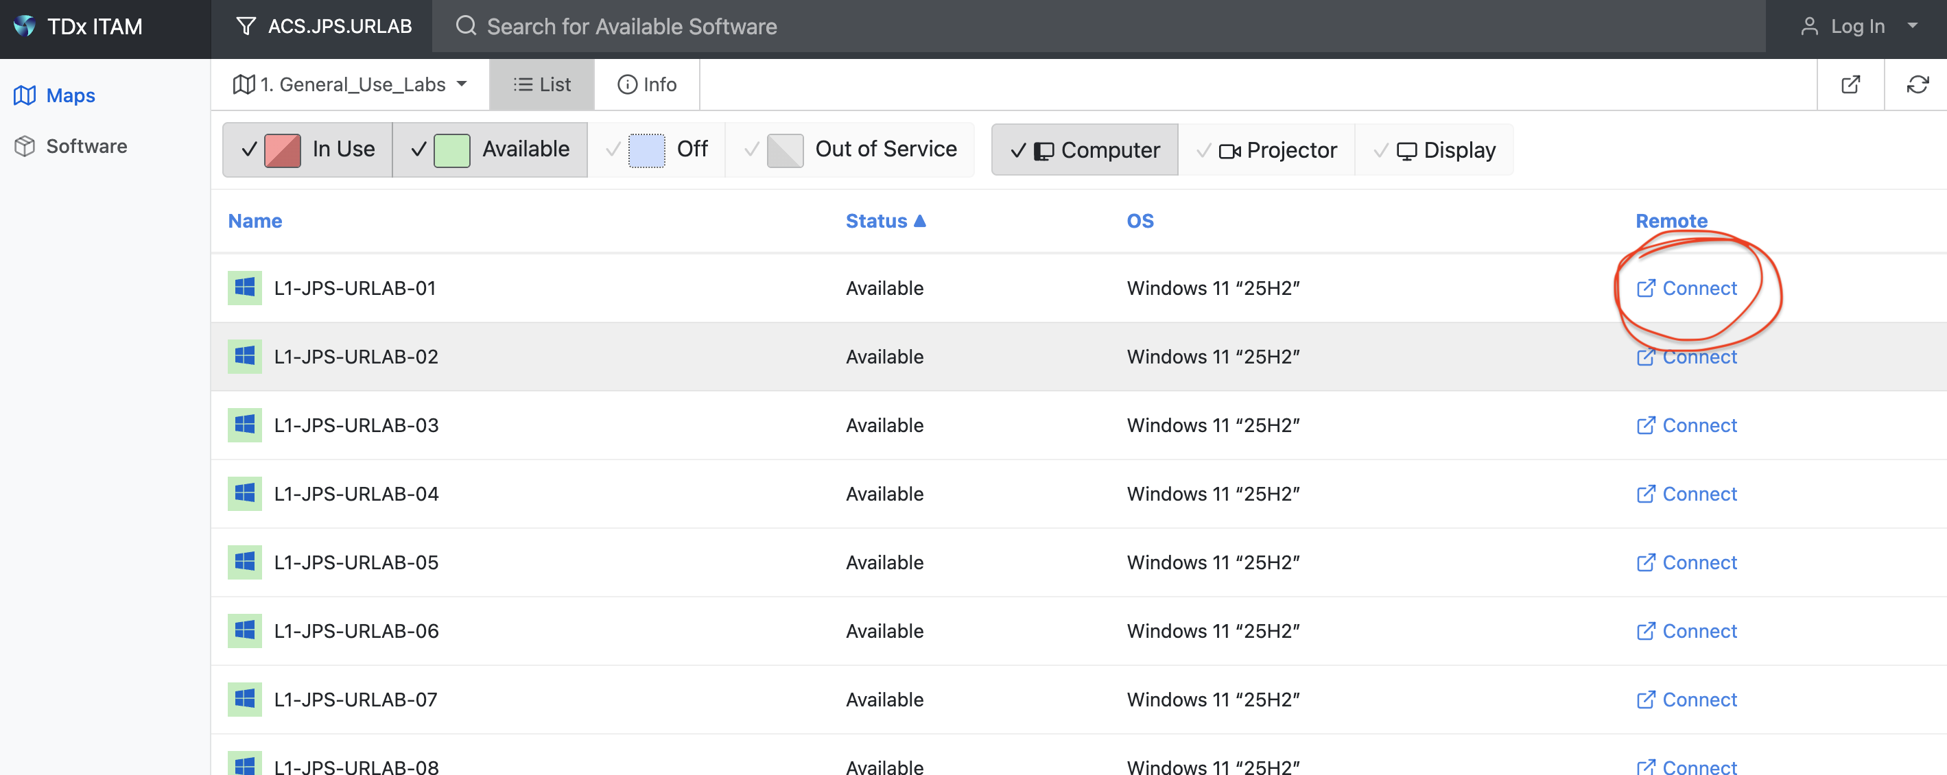Click Available status of L1-JPS-URLAB-06
The height and width of the screenshot is (775, 1947).
884,632
